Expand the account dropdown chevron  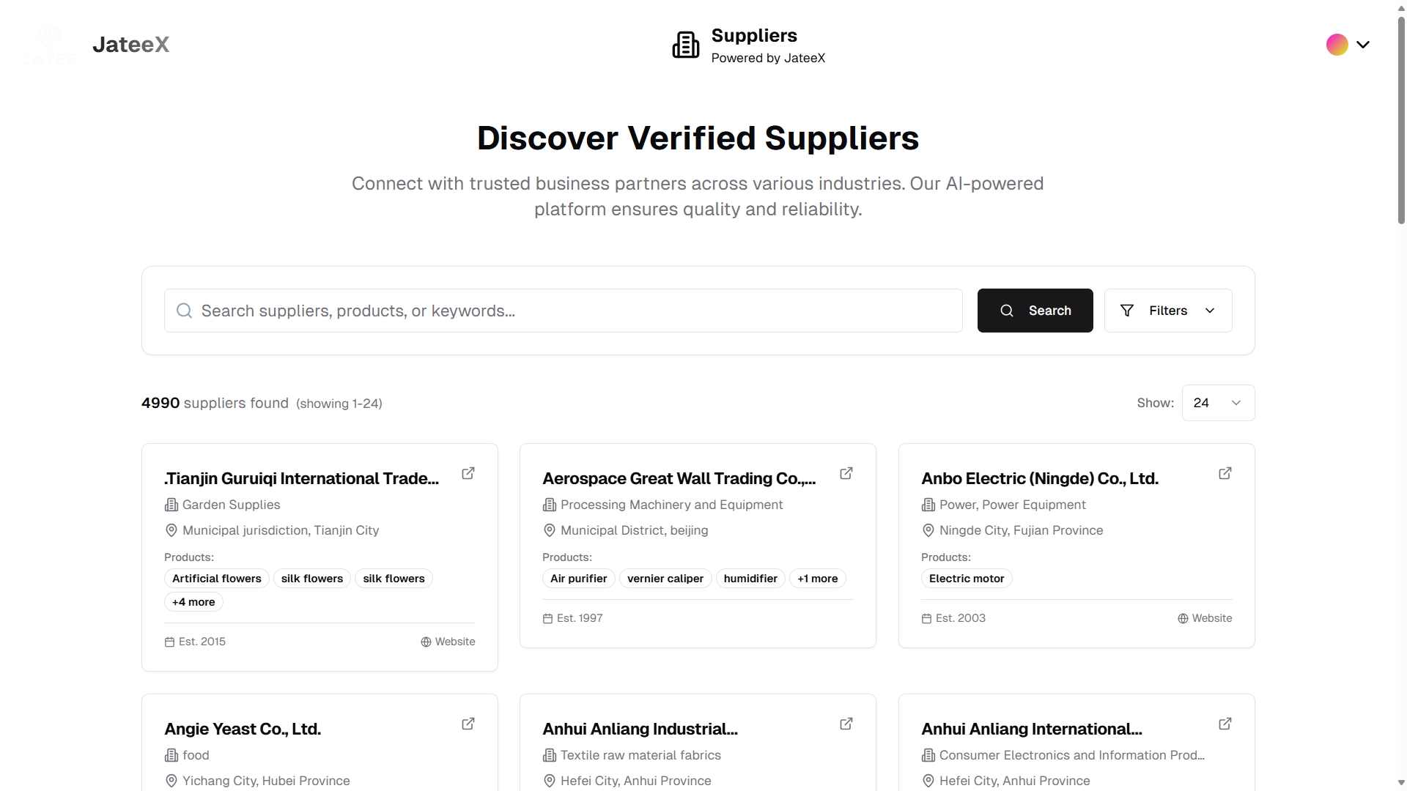[1363, 45]
